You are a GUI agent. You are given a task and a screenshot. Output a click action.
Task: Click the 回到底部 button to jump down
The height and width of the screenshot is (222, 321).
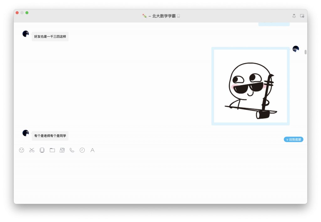[293, 139]
